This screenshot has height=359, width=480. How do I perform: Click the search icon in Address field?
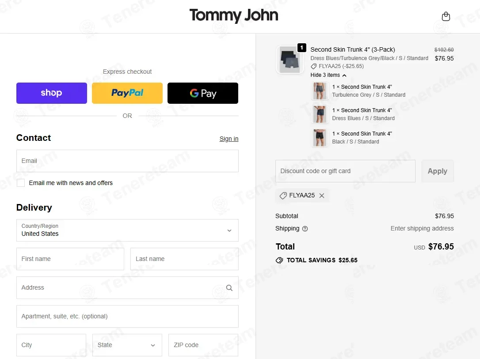pyautogui.click(x=229, y=288)
